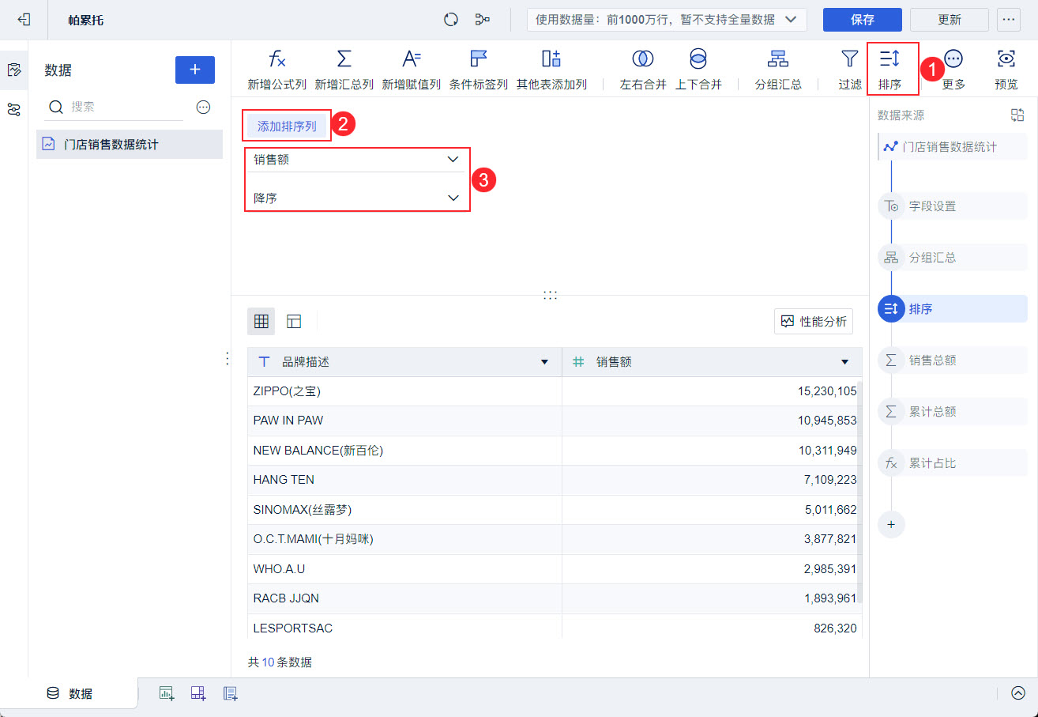
Task: Select 新增公式列 tool
Action: (276, 69)
